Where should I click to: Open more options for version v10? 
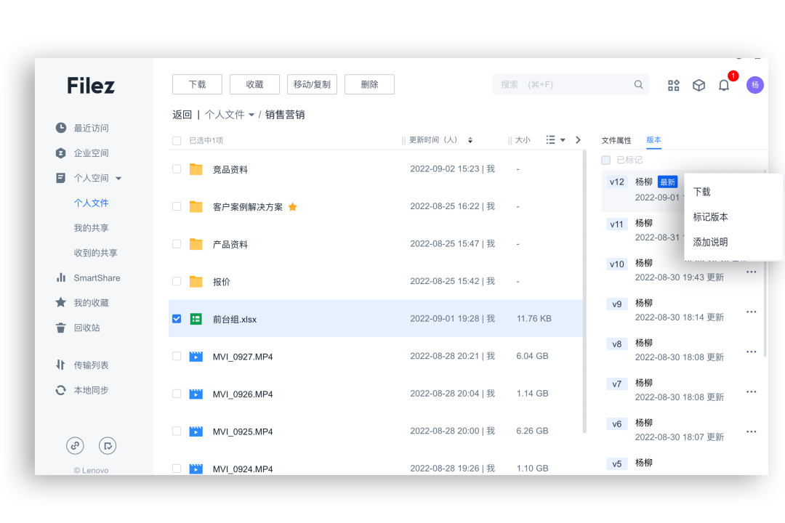(x=751, y=272)
